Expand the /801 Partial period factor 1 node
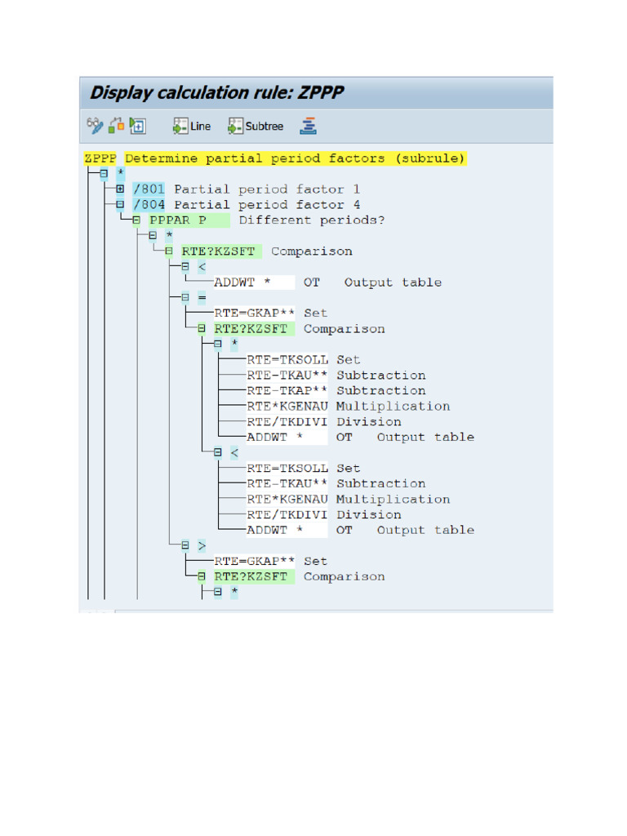 (121, 189)
